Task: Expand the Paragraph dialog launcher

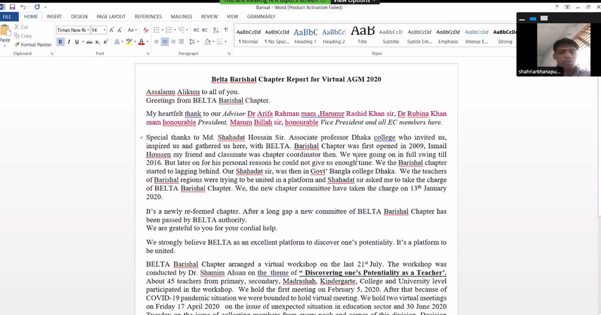Action: [x=229, y=54]
